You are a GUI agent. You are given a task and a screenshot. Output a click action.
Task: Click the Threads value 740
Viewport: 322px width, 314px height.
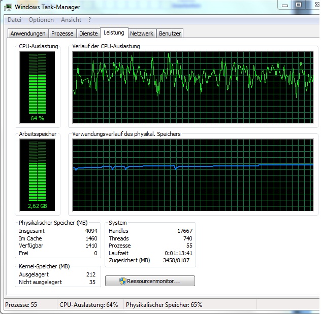188,238
